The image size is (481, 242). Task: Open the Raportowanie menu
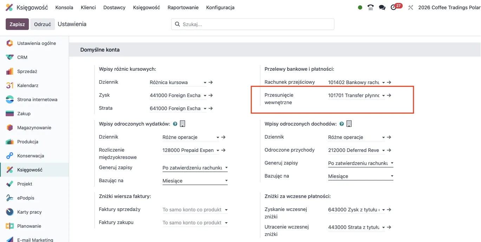click(183, 7)
